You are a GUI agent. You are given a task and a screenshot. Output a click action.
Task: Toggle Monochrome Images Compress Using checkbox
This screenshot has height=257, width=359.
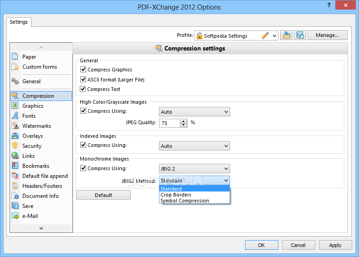click(x=83, y=168)
